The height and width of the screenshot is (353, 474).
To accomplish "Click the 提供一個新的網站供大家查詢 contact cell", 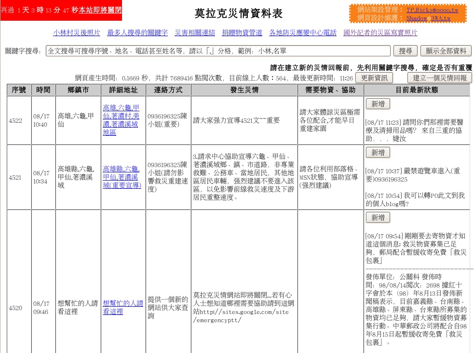I will pos(168,307).
